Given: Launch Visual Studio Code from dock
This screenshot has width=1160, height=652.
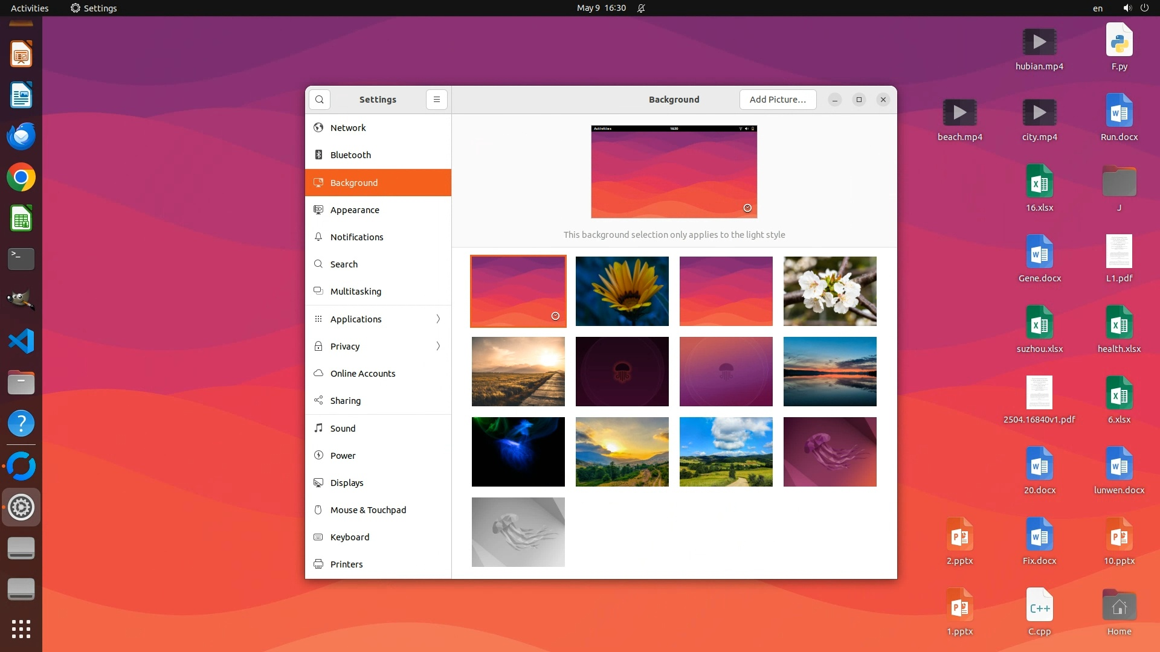Looking at the screenshot, I should pos(21,342).
